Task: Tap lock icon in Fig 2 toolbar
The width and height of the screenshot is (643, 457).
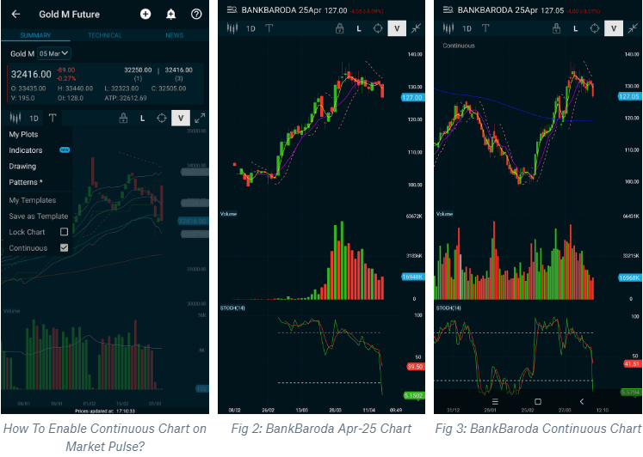Action: [339, 28]
